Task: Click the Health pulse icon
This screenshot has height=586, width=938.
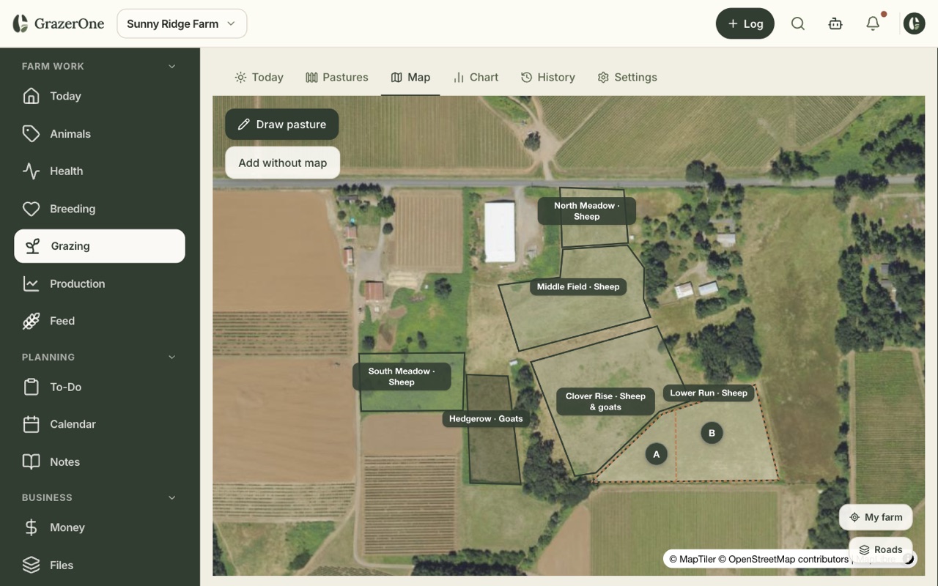Action: pos(31,171)
